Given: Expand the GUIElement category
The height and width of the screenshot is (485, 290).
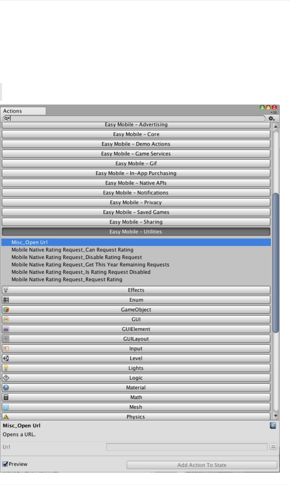Looking at the screenshot, I should (136, 329).
